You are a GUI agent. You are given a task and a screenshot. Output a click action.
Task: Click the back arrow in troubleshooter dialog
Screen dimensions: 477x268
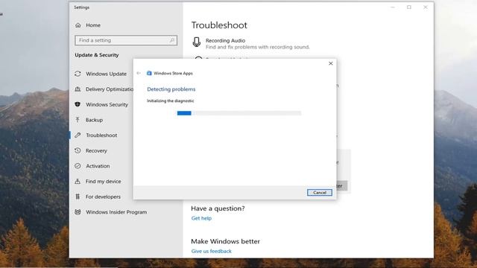click(x=139, y=73)
